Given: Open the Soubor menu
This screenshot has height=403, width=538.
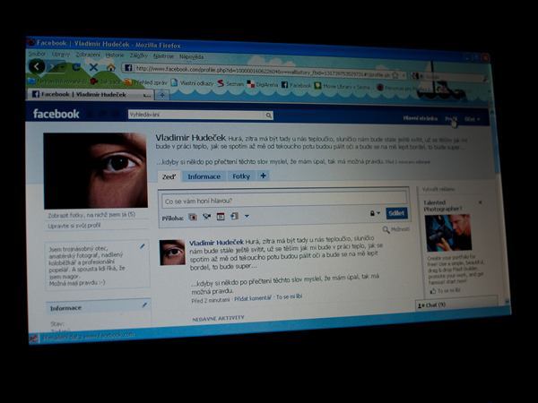Looking at the screenshot, I should [37, 54].
